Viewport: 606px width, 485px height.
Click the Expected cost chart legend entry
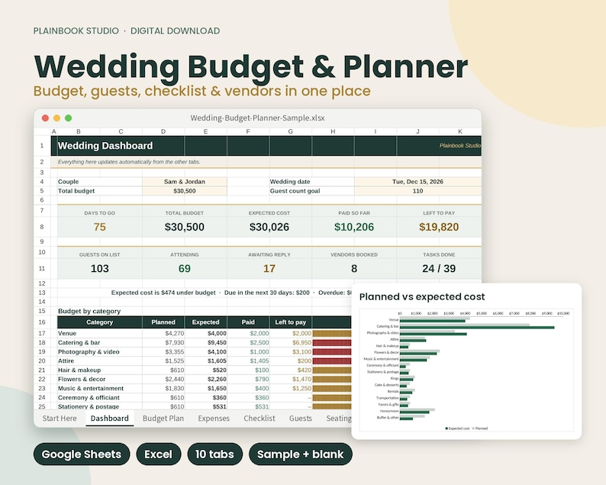[458, 428]
